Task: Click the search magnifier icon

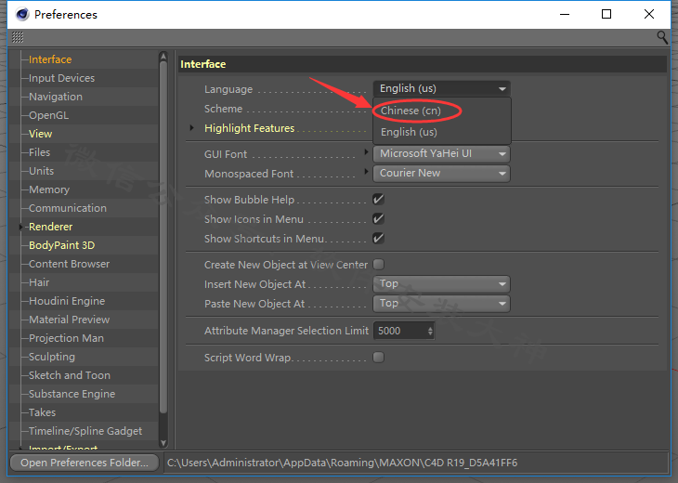Action: coord(662,37)
